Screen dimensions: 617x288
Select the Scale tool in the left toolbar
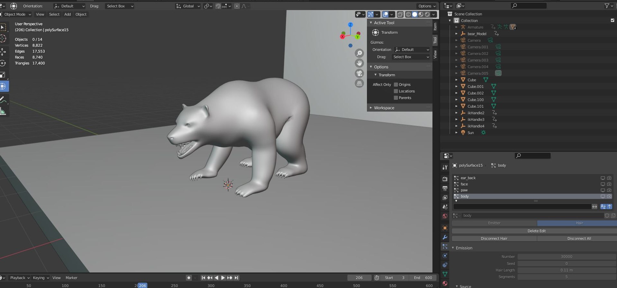coord(3,75)
